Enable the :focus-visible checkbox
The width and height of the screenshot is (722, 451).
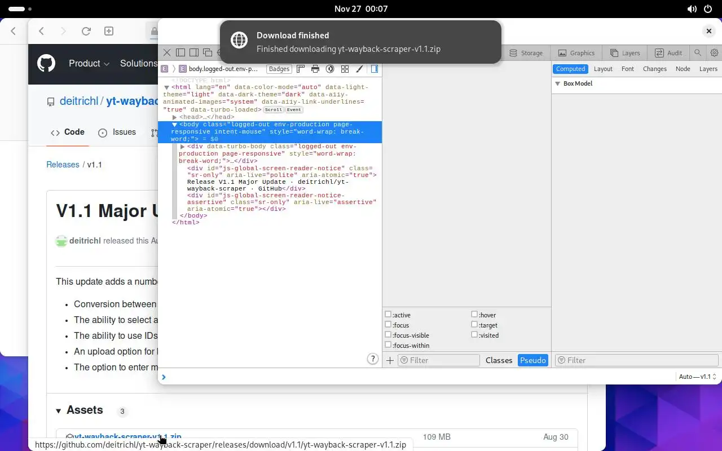tap(388, 335)
